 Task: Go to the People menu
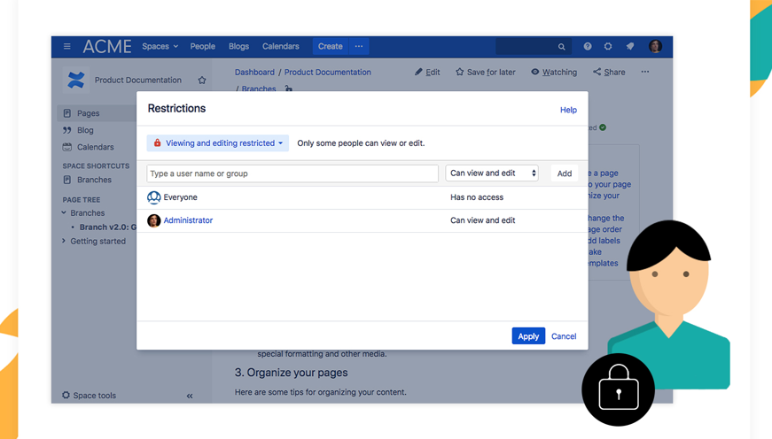click(x=202, y=46)
